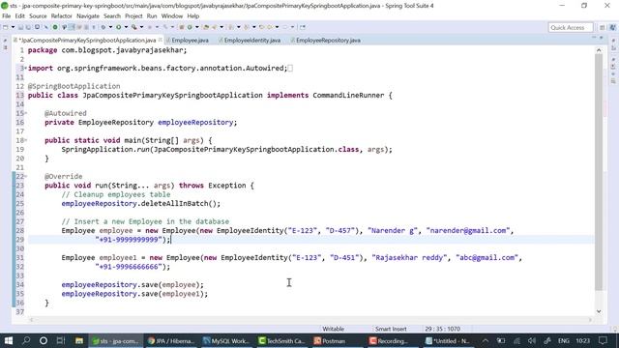Screen dimensions: 619x348
Task: Open the Navigate menu
Action: [88, 16]
